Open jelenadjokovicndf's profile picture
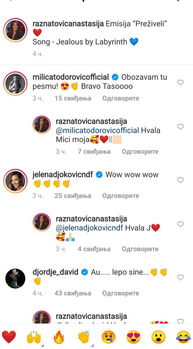Image resolution: width=193 pixels, height=349 pixels. [x=15, y=181]
